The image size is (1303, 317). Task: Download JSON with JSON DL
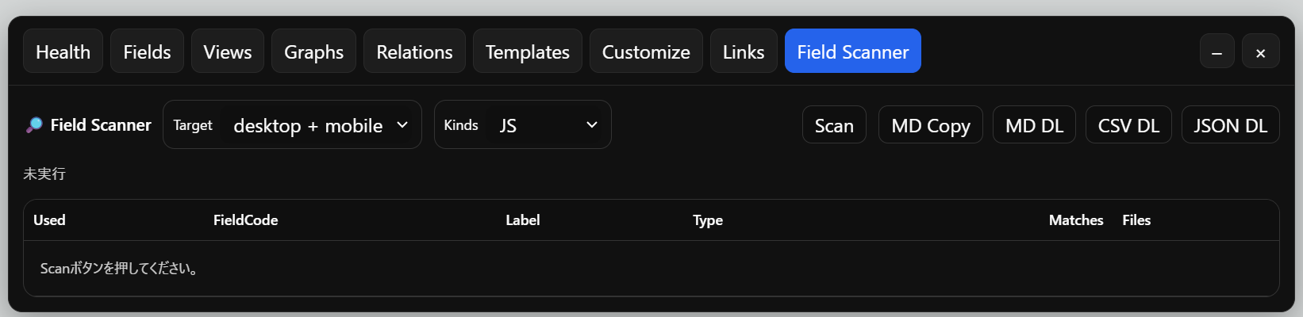[x=1230, y=125]
